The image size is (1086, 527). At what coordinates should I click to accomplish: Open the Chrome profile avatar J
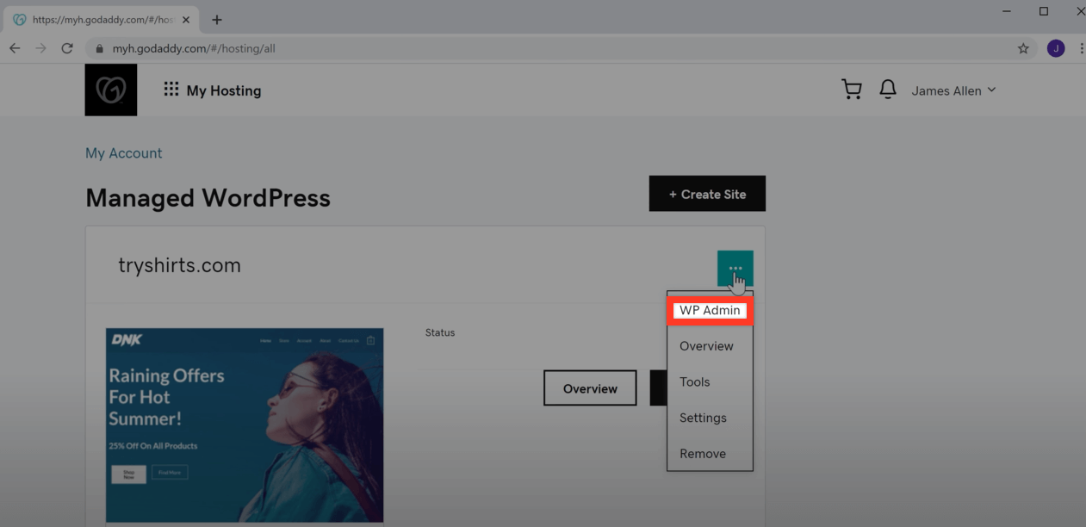click(x=1056, y=48)
